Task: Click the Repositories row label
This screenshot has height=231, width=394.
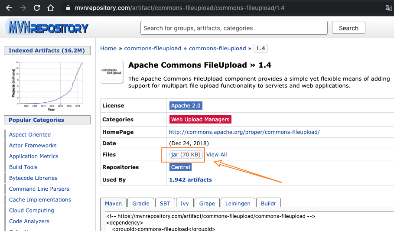Action: pyautogui.click(x=120, y=167)
